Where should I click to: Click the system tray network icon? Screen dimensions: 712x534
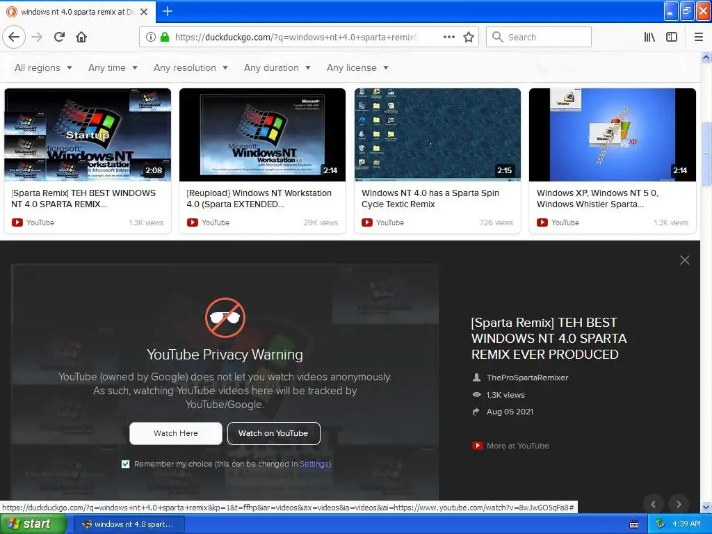click(x=661, y=524)
